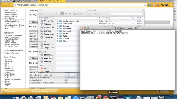Expand Documents folder in list
The image size is (177, 99).
58,28
